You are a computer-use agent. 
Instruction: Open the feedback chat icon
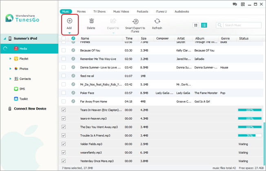click(235, 4)
